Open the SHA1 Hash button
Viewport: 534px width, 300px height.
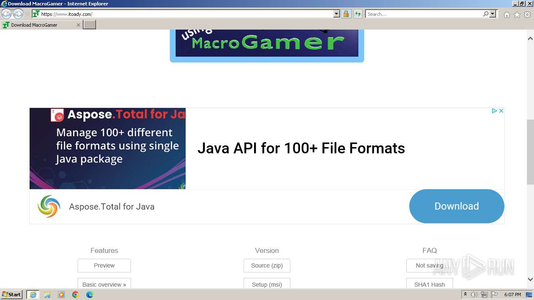pyautogui.click(x=430, y=284)
